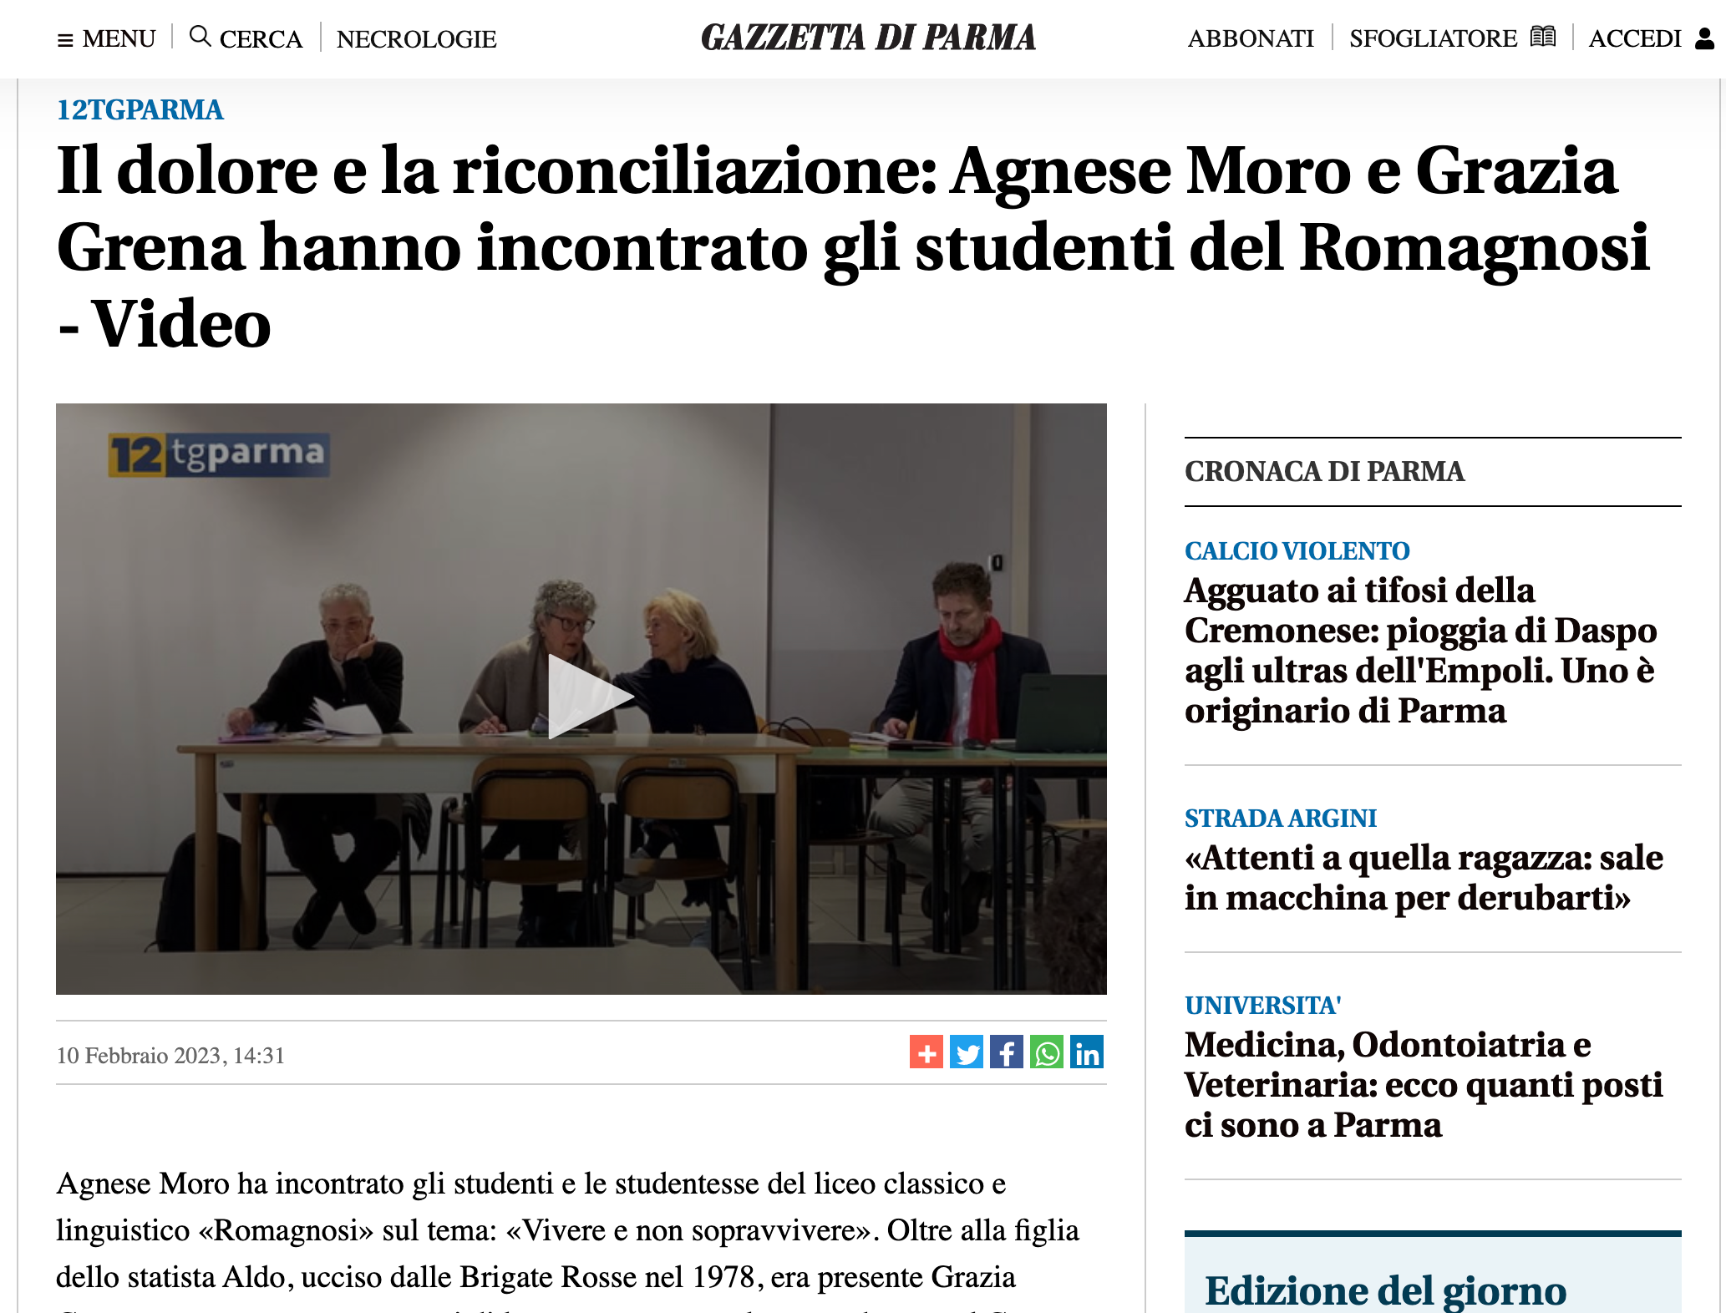Open the hamburger MENU icon
1726x1313 pixels.
65,40
